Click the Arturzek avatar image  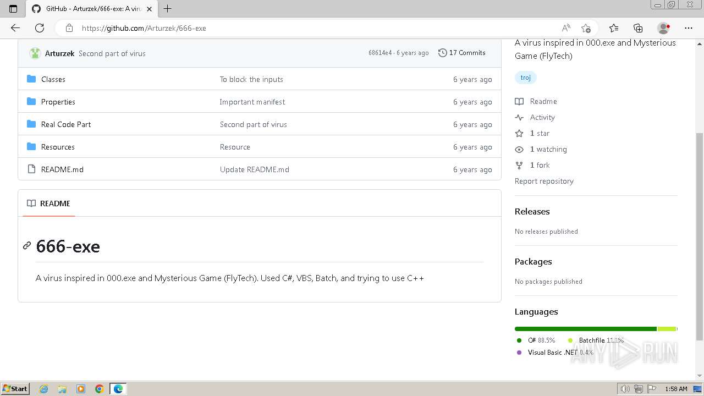(x=35, y=53)
